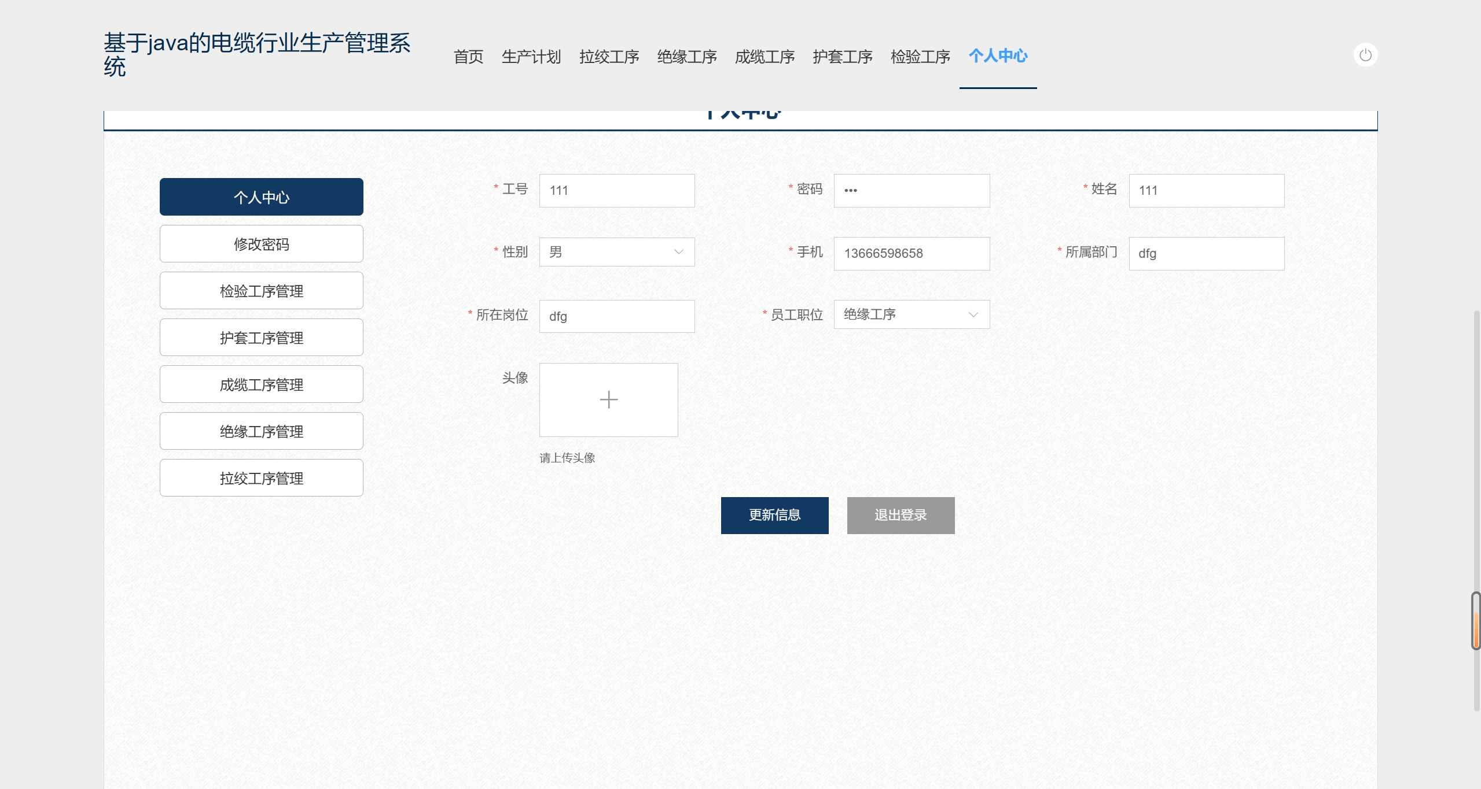Screen dimensions: 1481x789
Task: Open the 员工职位 position dropdown
Action: click(912, 314)
